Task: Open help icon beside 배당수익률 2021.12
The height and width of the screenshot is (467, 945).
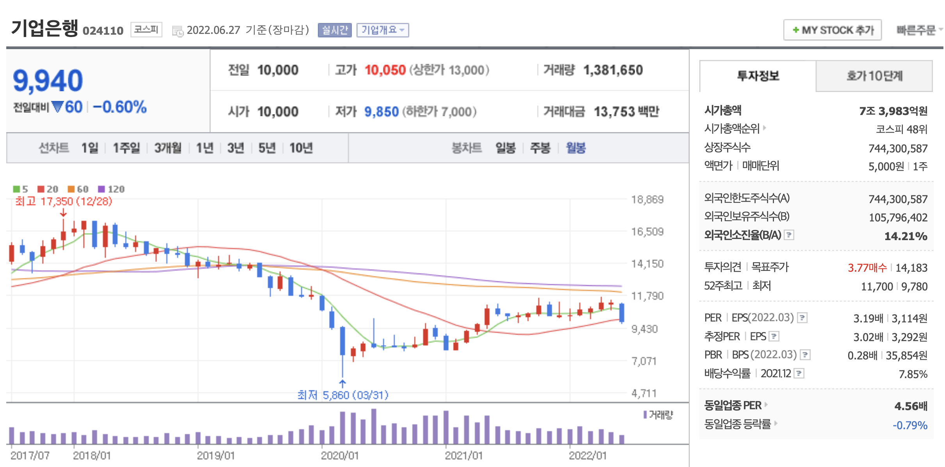Action: (x=799, y=373)
